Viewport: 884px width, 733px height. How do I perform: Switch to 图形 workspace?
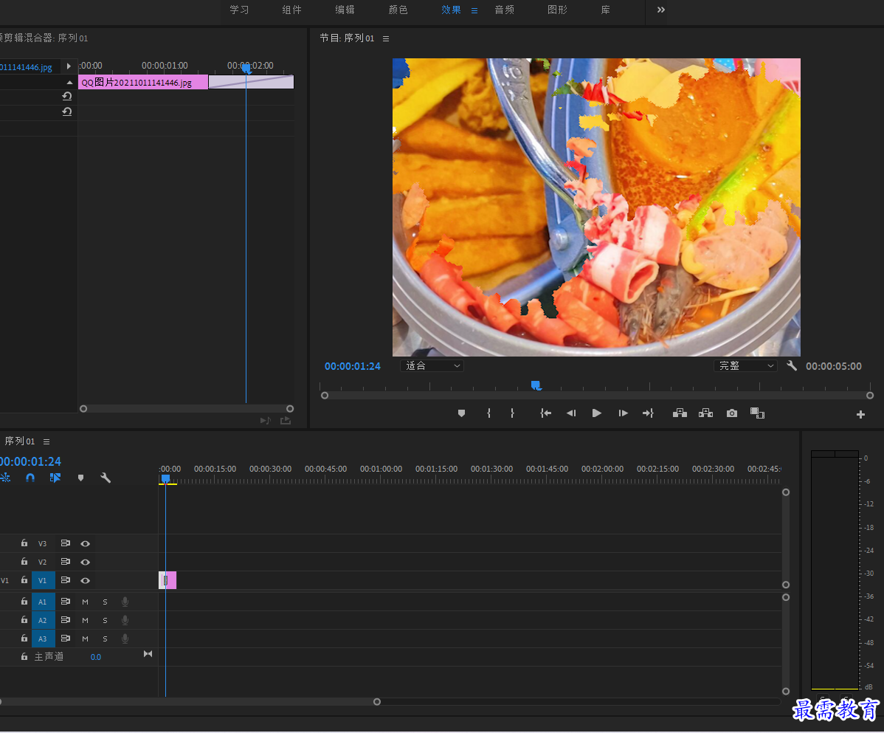557,10
